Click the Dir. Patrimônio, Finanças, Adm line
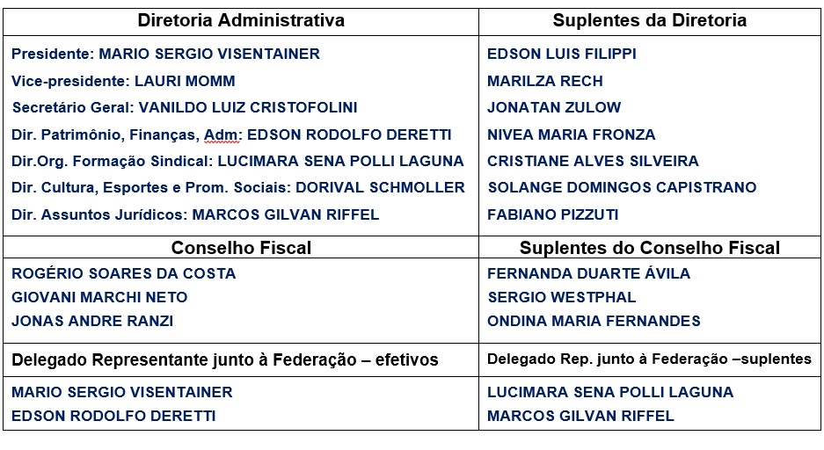The height and width of the screenshot is (450, 824). click(231, 134)
